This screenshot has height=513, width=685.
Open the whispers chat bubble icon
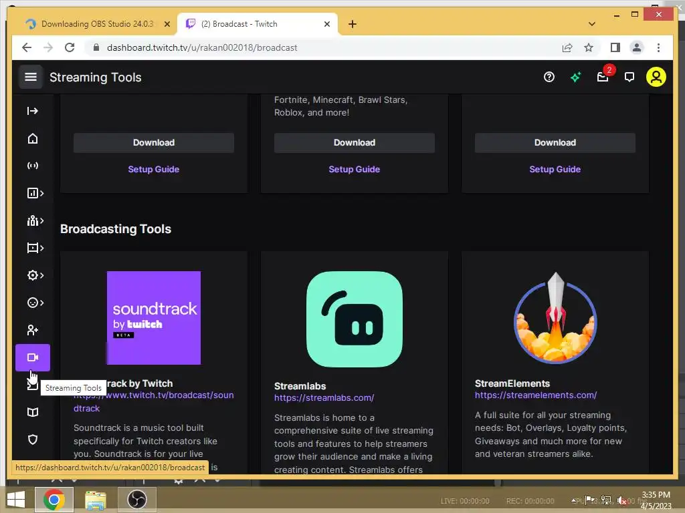coord(629,77)
